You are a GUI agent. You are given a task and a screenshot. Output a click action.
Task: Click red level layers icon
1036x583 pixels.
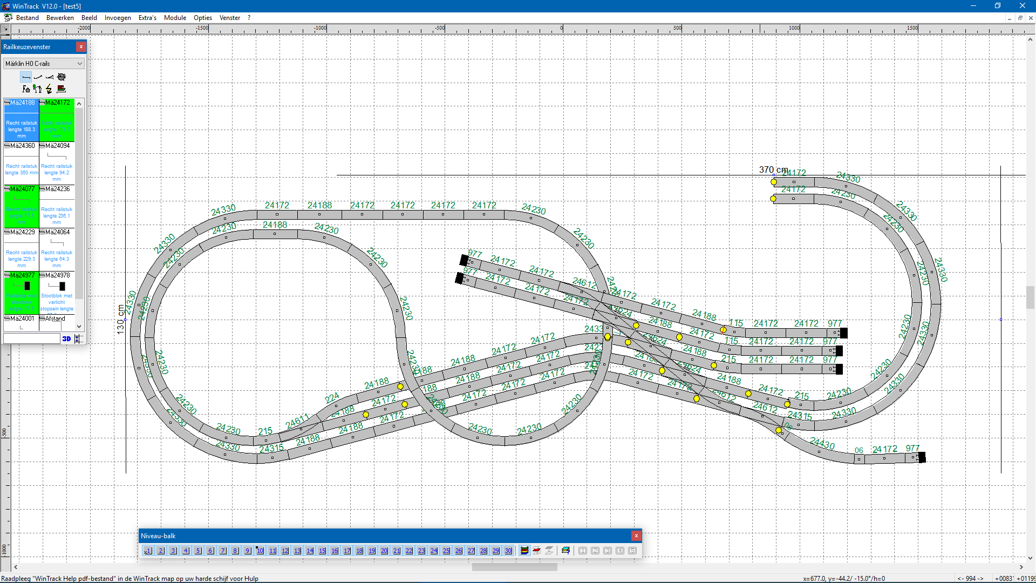click(x=537, y=551)
